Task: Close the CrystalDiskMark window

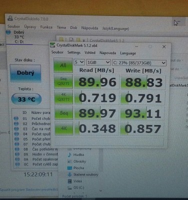Action: click(x=164, y=47)
